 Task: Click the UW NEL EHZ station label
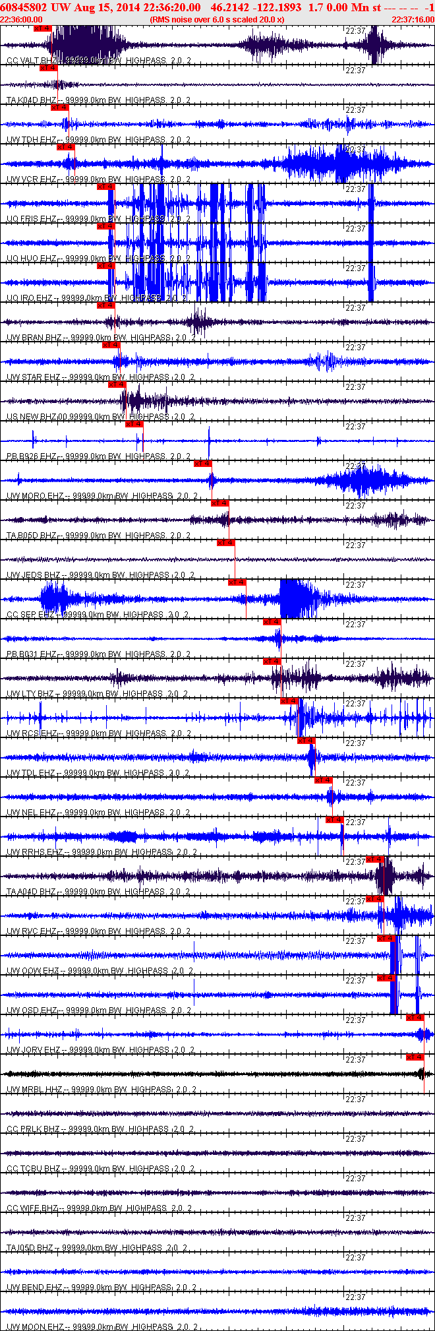pos(32,813)
